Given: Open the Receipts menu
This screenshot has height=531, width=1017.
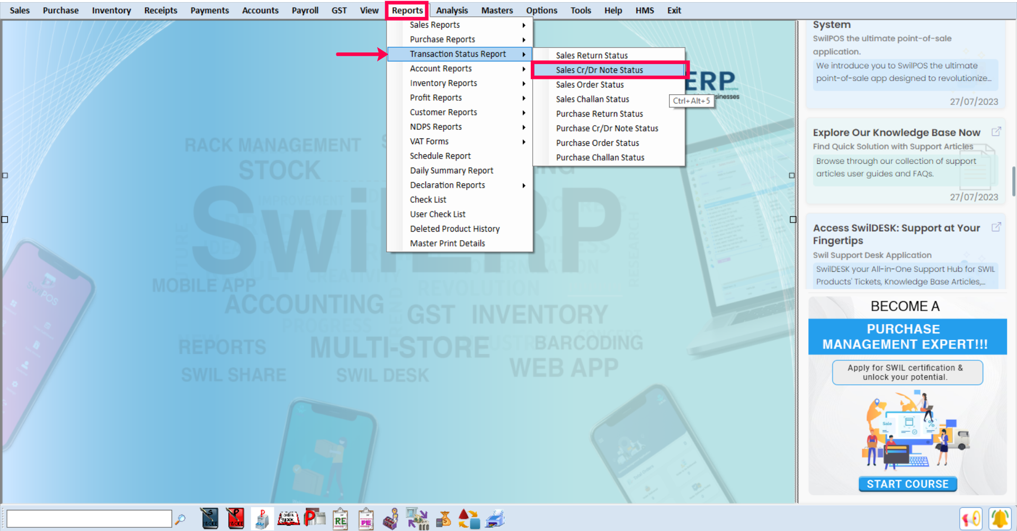Looking at the screenshot, I should tap(161, 10).
